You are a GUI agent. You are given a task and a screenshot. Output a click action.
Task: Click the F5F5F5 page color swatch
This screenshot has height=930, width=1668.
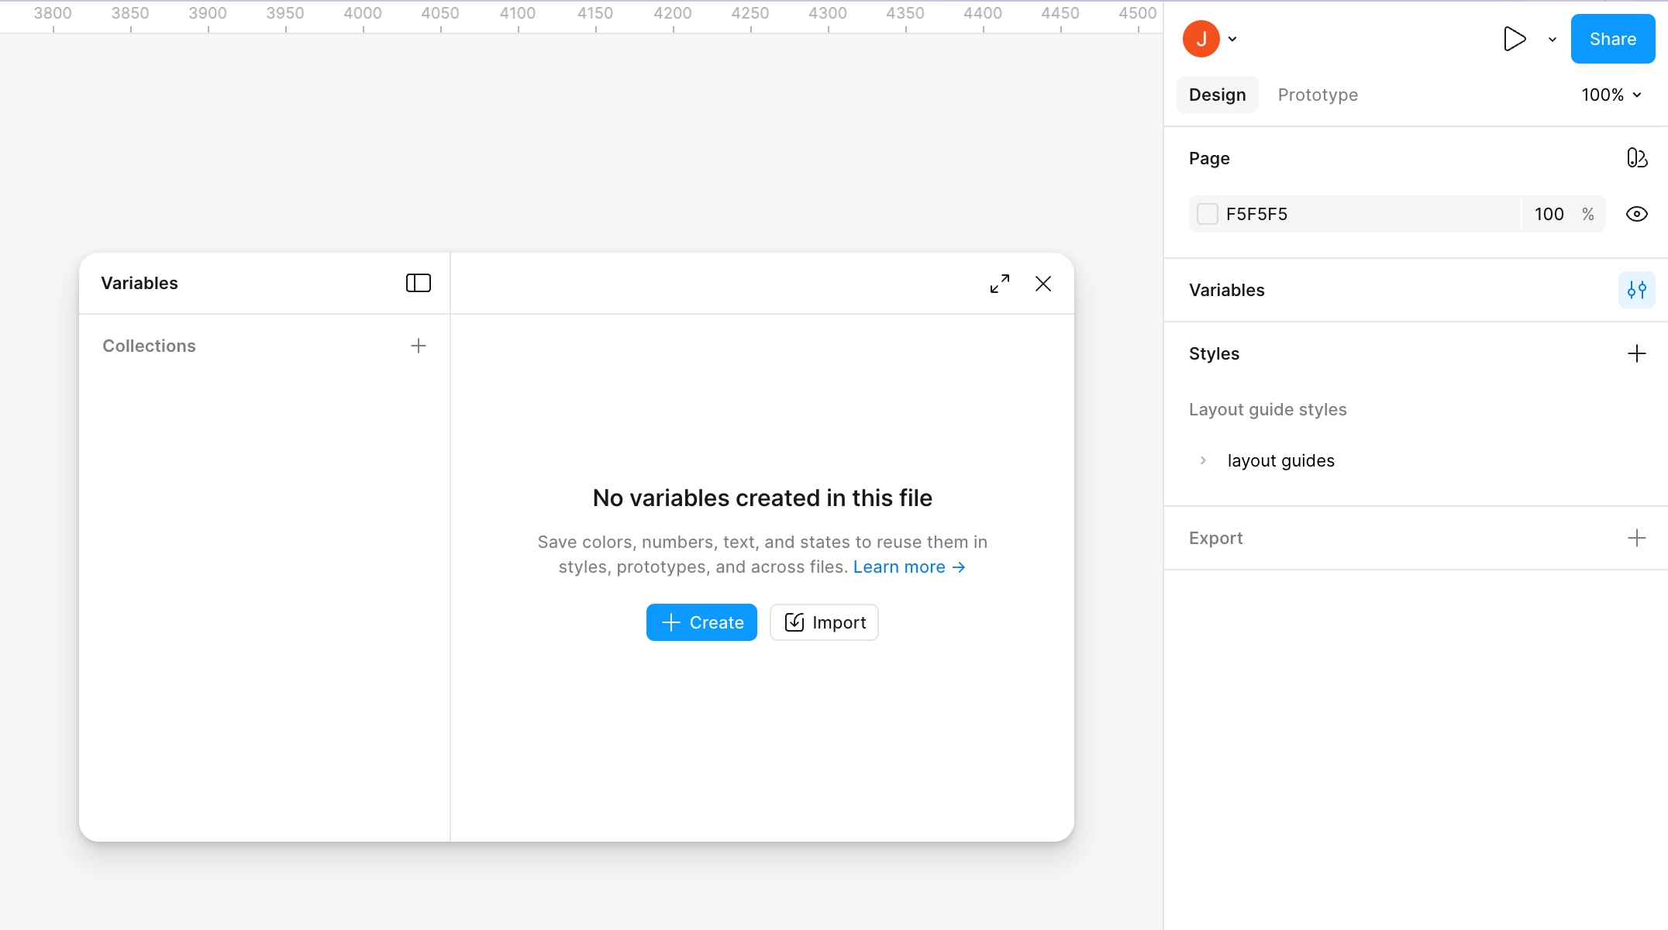click(x=1208, y=214)
